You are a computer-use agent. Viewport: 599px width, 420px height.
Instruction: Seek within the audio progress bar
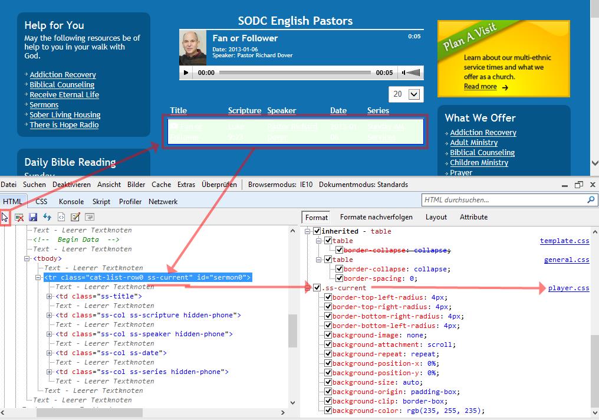pyautogui.click(x=295, y=72)
